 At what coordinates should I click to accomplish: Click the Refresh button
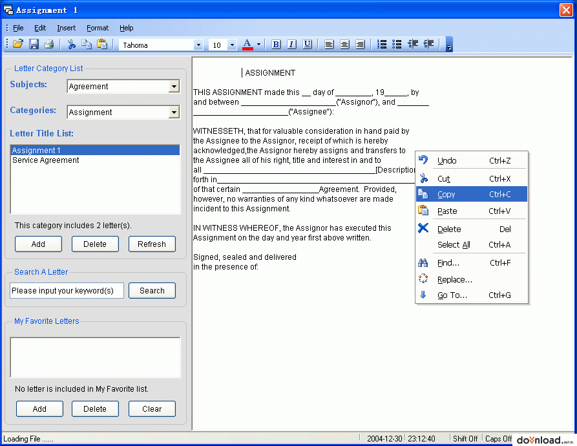click(x=152, y=244)
